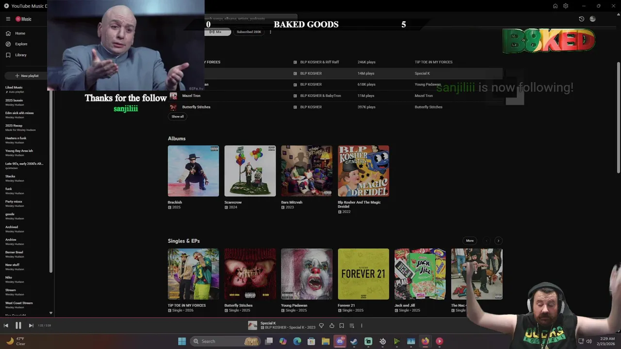Open the Brackish album cover
The width and height of the screenshot is (621, 349).
tap(193, 171)
